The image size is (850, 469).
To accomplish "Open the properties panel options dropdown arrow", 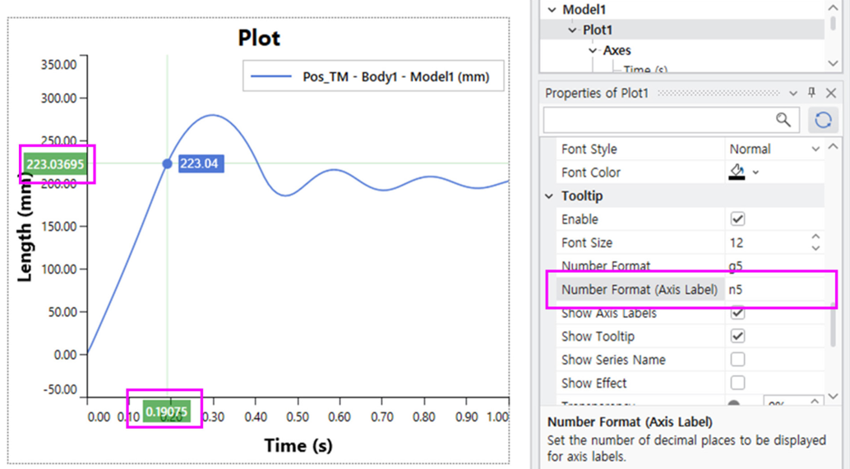I will [793, 93].
